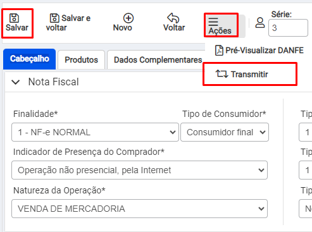Click the PDF icon for Pré-Visualizar DANFE
Image resolution: width=312 pixels, height=232 pixels.
point(219,51)
